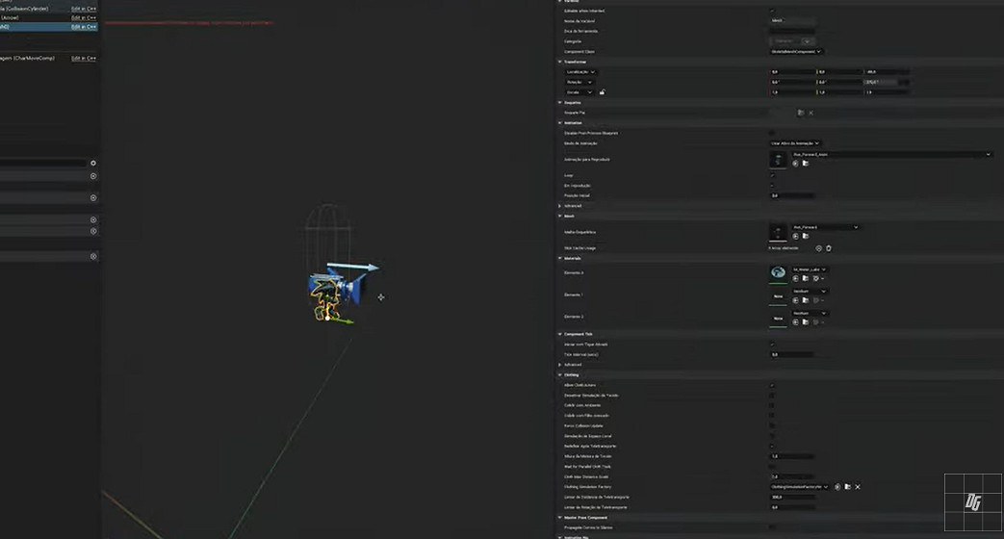
Task: Open the Component Class dropdown
Action: tap(796, 51)
